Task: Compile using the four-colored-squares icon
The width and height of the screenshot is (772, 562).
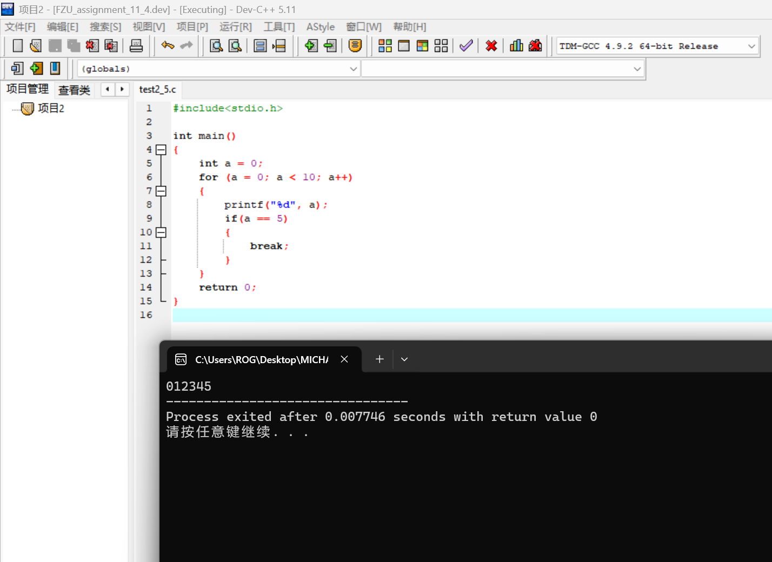Action: (x=385, y=46)
